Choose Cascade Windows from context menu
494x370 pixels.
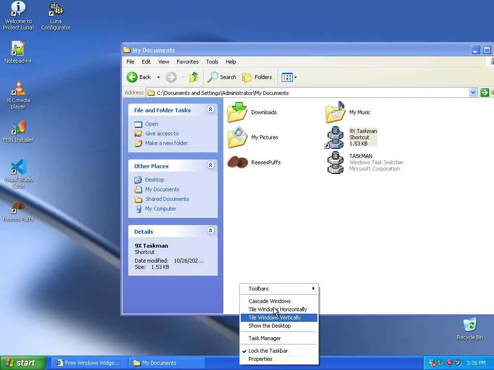(279, 301)
